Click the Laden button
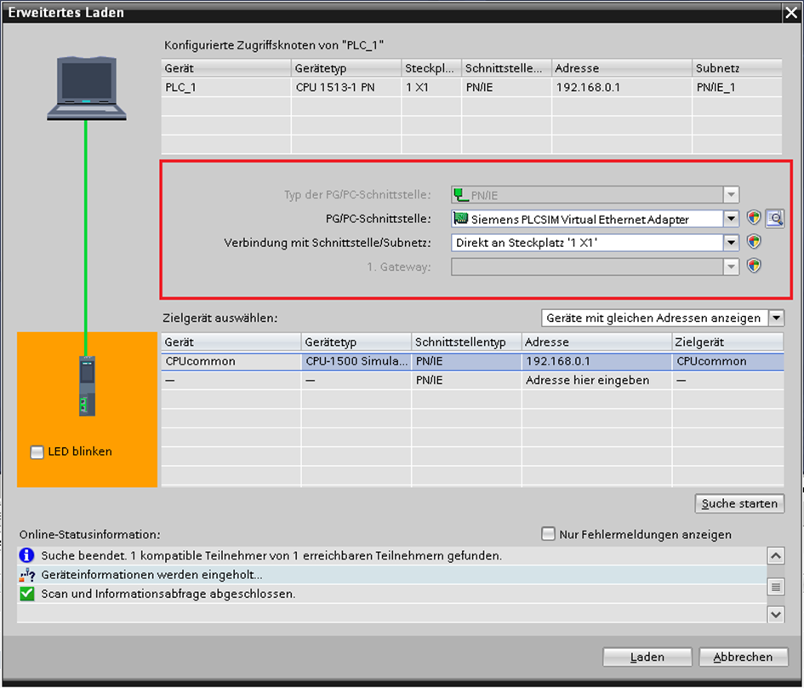804x689 pixels. tap(647, 657)
